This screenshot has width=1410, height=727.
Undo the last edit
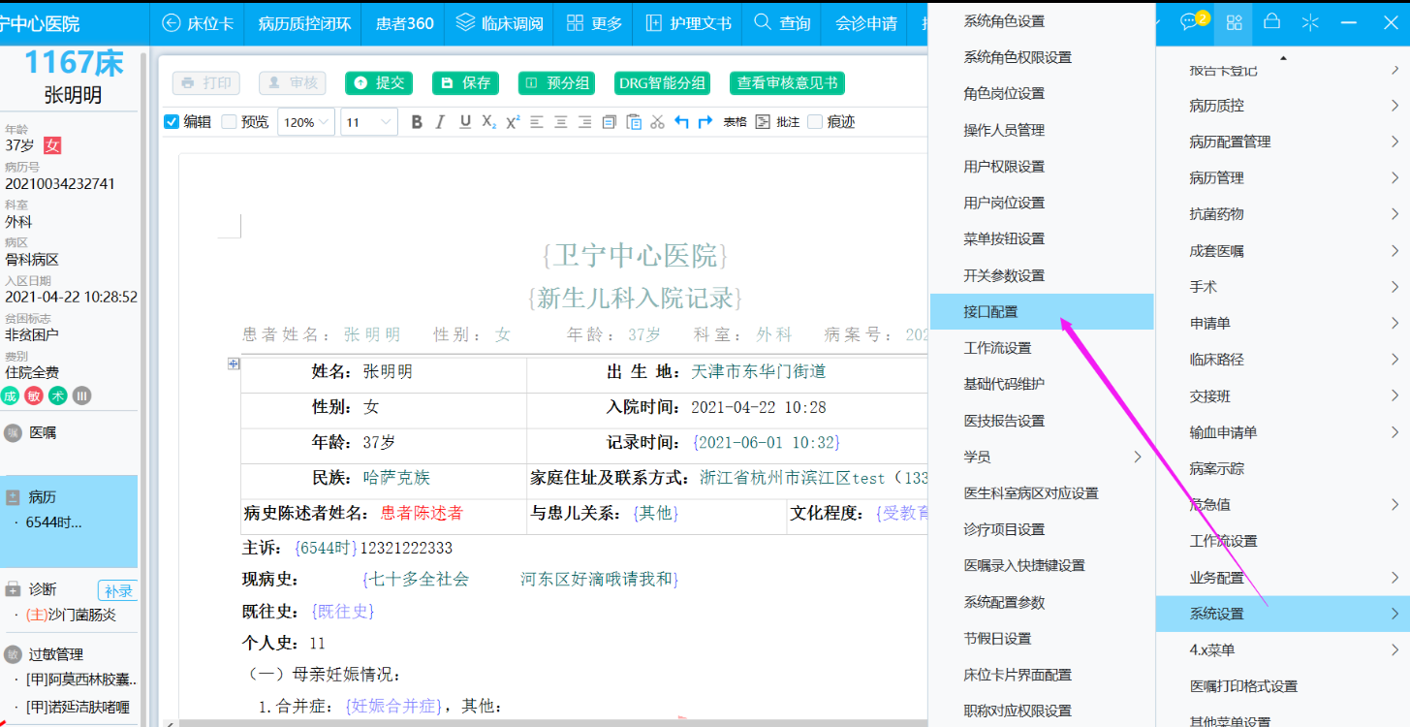[681, 122]
